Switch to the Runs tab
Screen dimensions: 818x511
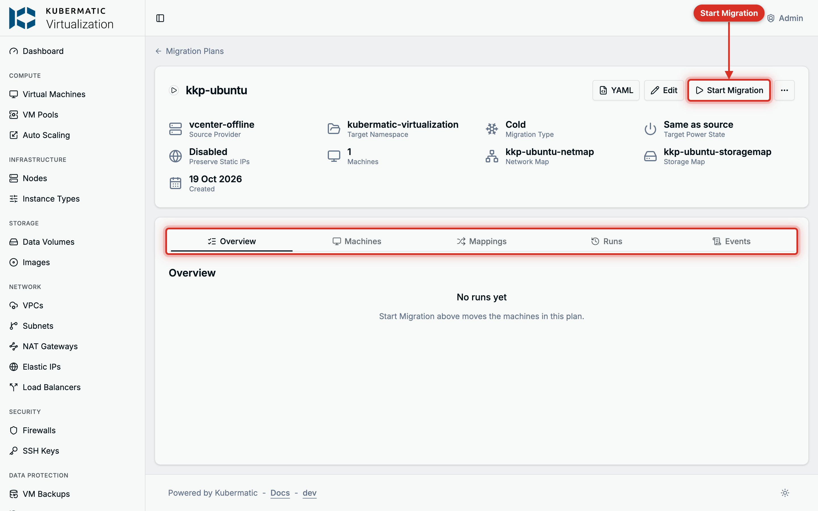pyautogui.click(x=606, y=241)
